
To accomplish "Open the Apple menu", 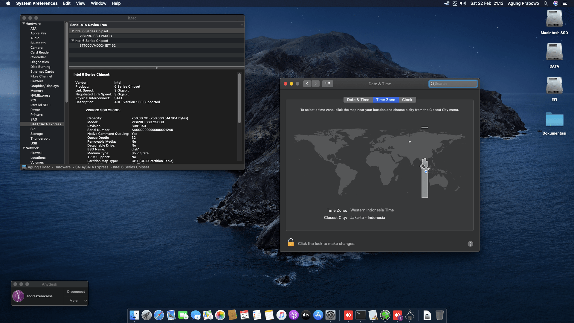I will pos(8,3).
